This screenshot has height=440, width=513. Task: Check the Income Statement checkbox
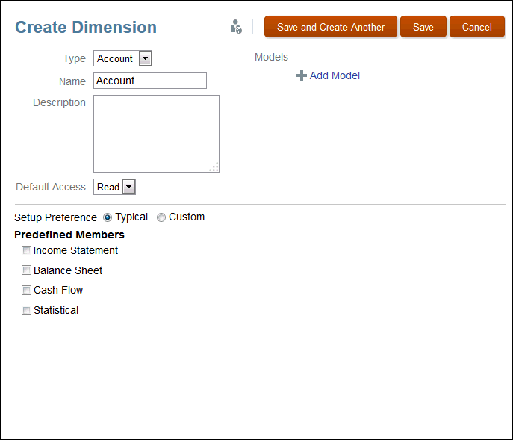point(26,251)
